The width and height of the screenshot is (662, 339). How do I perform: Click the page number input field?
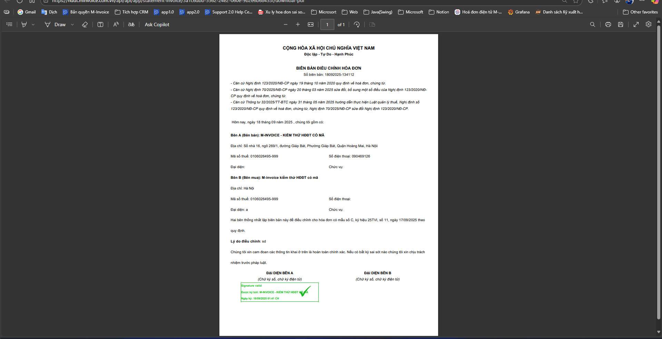[x=327, y=24]
